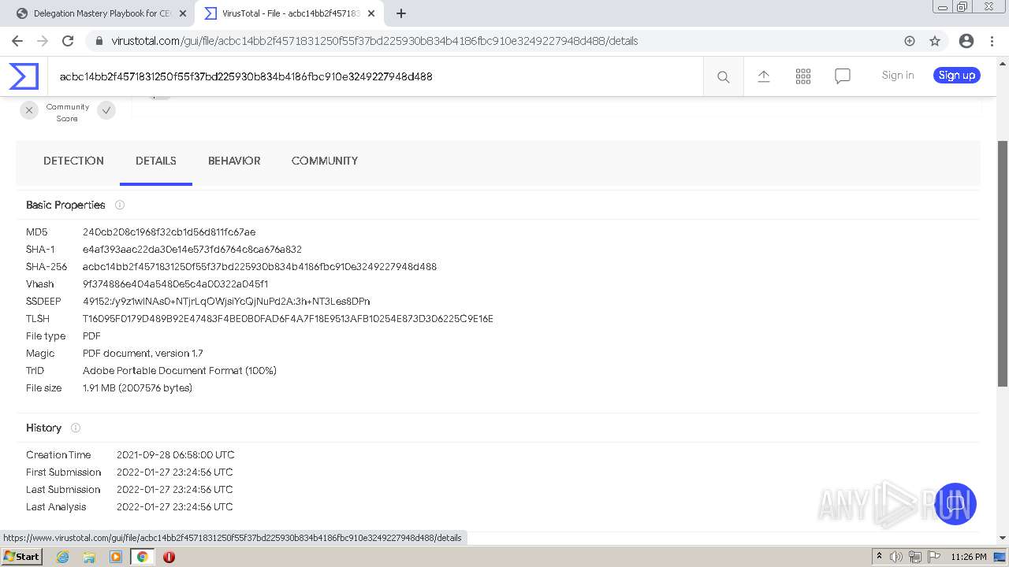Click the Magic 'PDF document, version 1.7' text
Viewport: 1009px width, 567px height.
[x=143, y=354]
